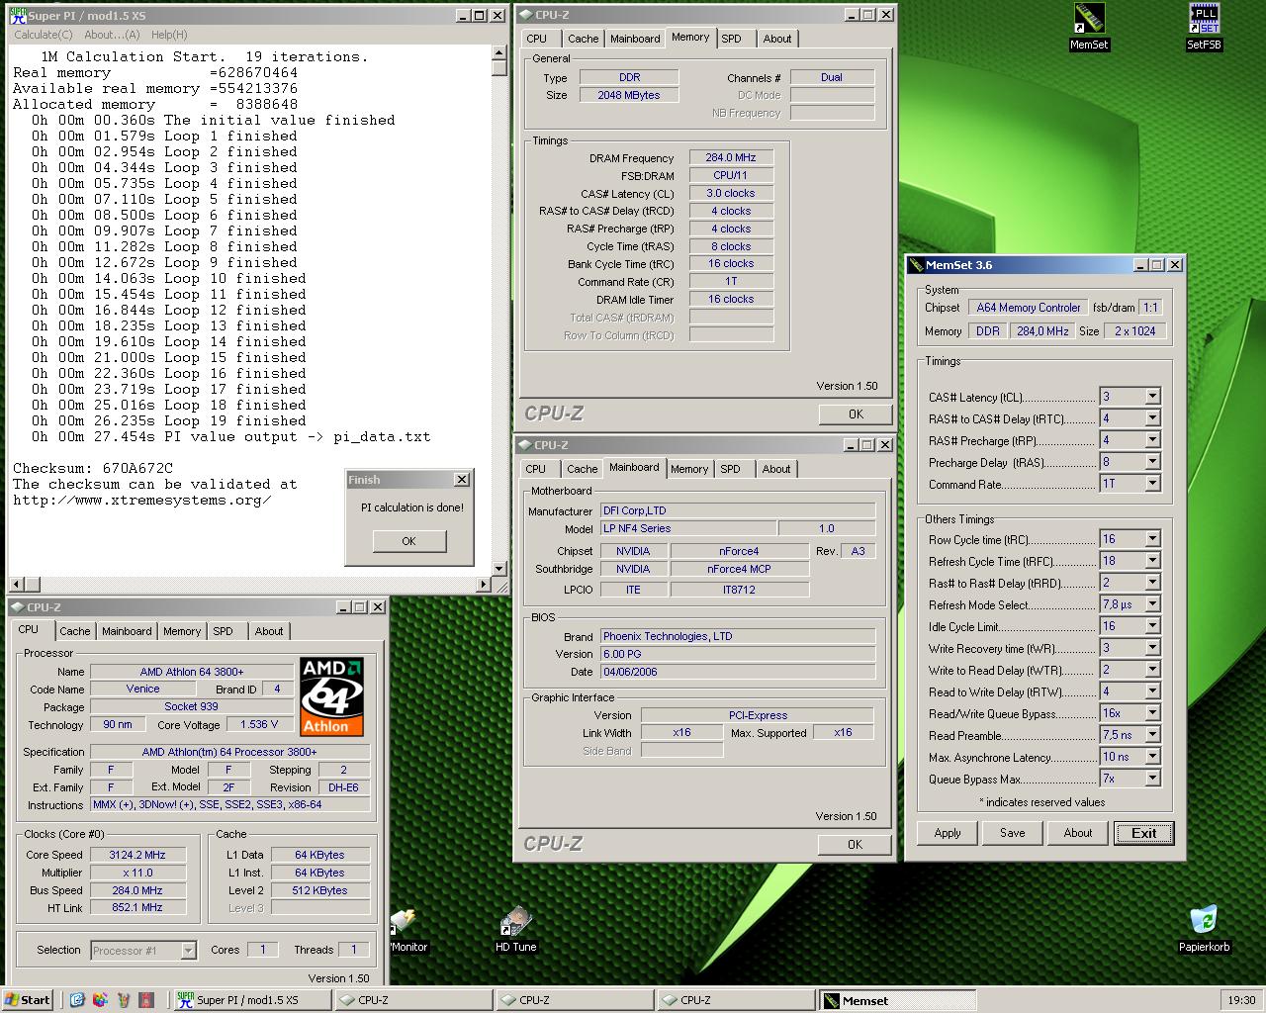This screenshot has height=1013, width=1266.
Task: Click the Checksum: 670A672C line
Action: pos(93,468)
